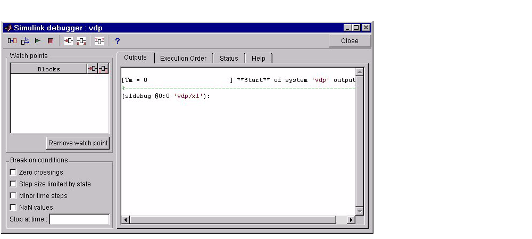
Task: Click the Blocks column header
Action: tap(49, 69)
